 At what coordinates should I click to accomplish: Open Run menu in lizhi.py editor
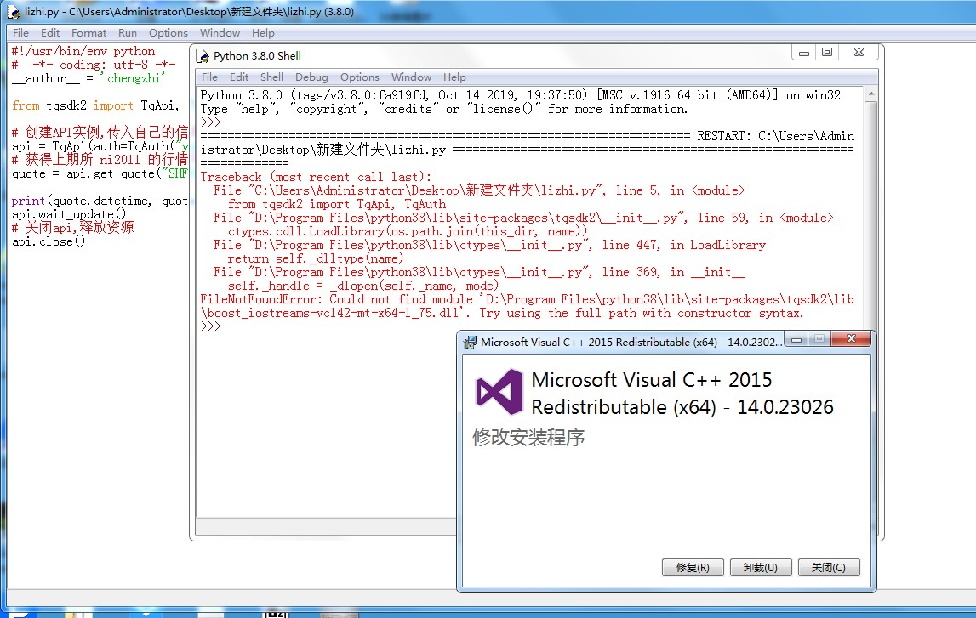127,33
